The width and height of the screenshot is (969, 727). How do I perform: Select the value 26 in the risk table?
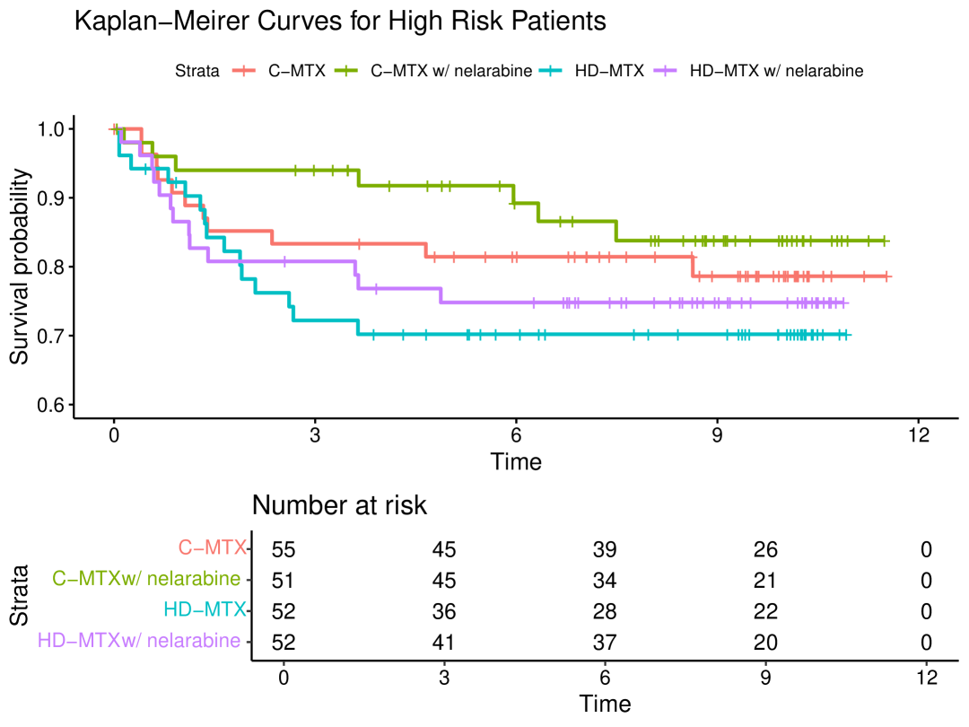coord(765,549)
